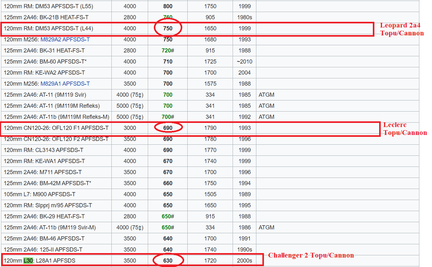Viewport: 432px width, 267px height.
Task: Select the DM53 APFSDS-T (L44) row name
Action: [48, 28]
